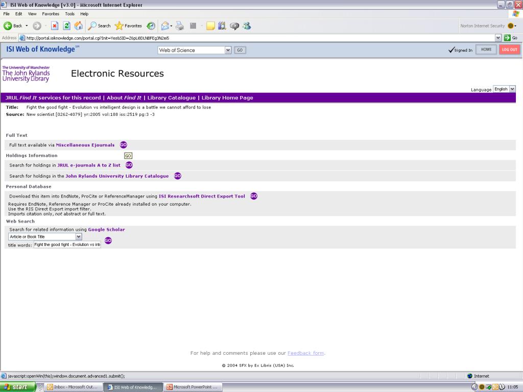Open the Feedback form link

click(x=305, y=353)
